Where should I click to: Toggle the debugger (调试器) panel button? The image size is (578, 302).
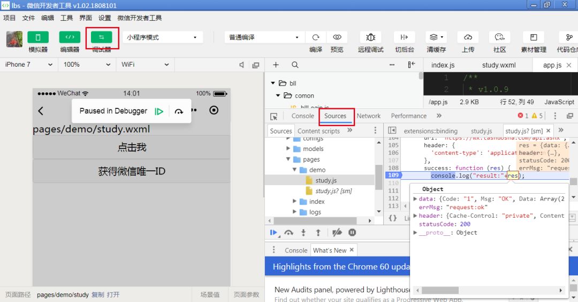point(101,37)
